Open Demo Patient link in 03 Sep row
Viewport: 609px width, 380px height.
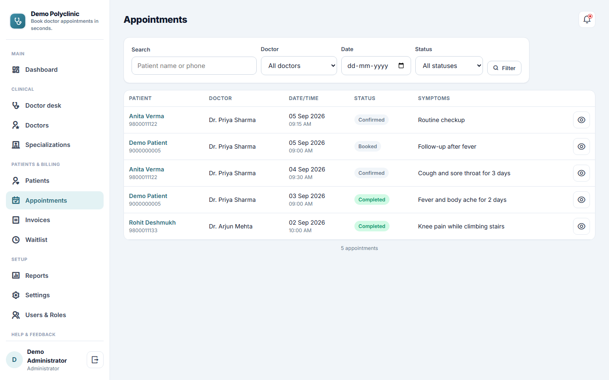148,196
